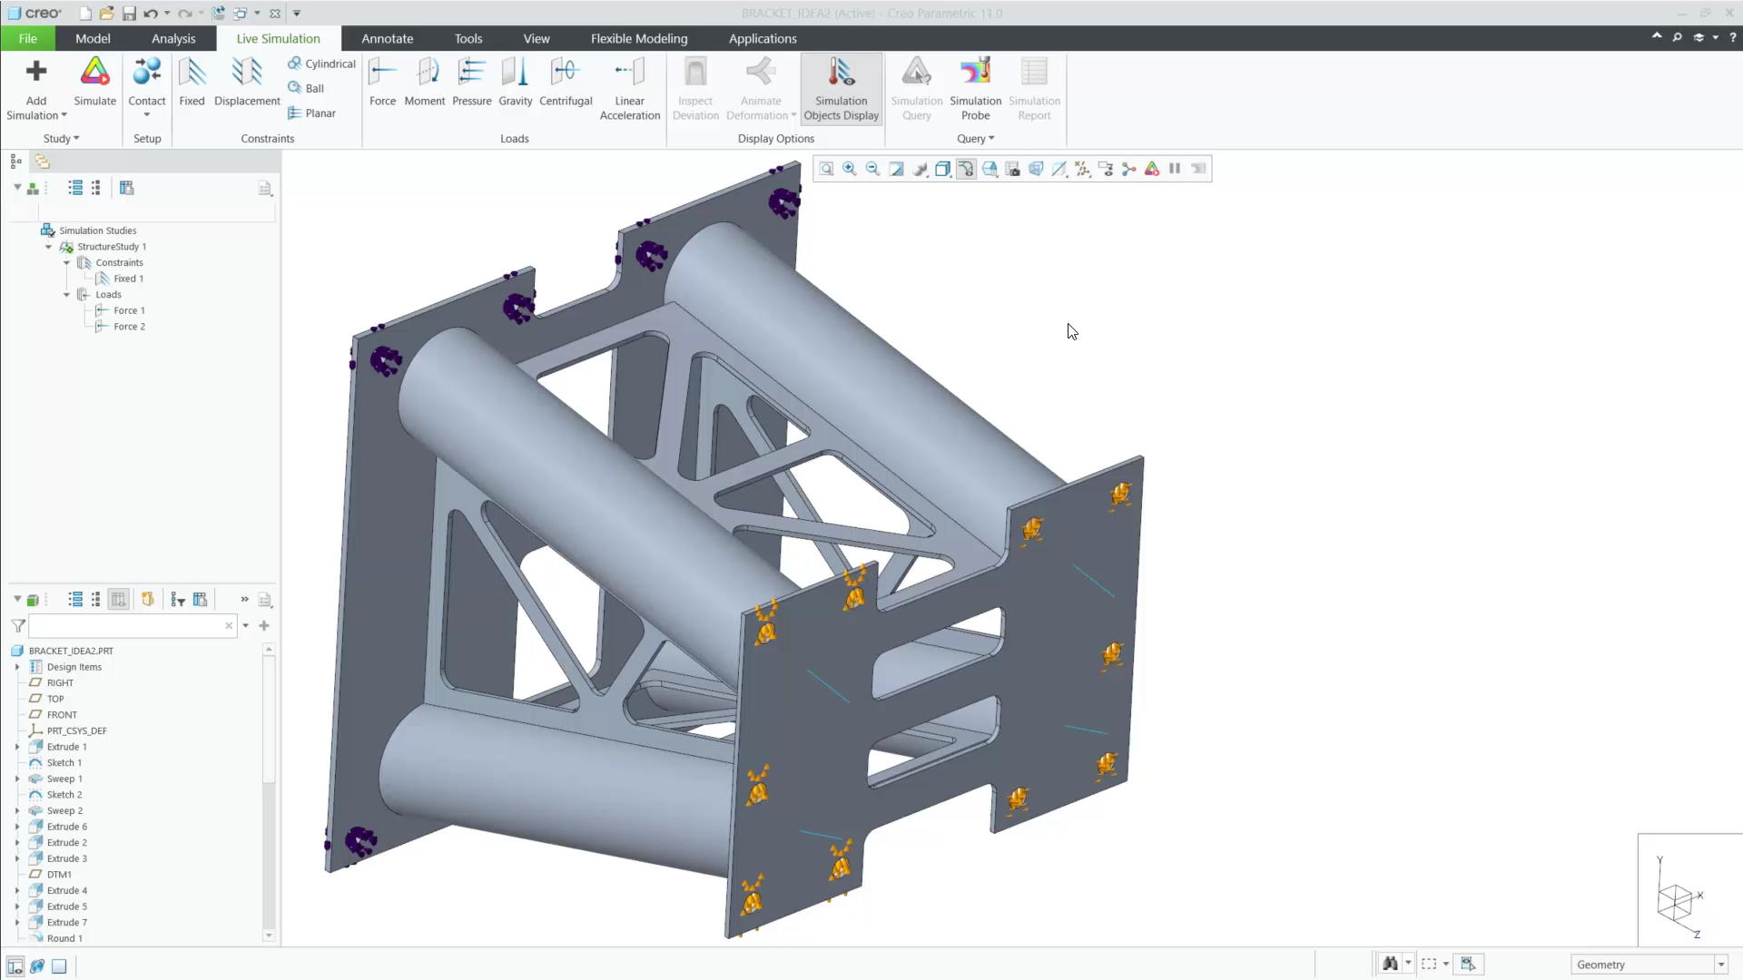
Task: Expand the Query group menu
Action: click(976, 139)
